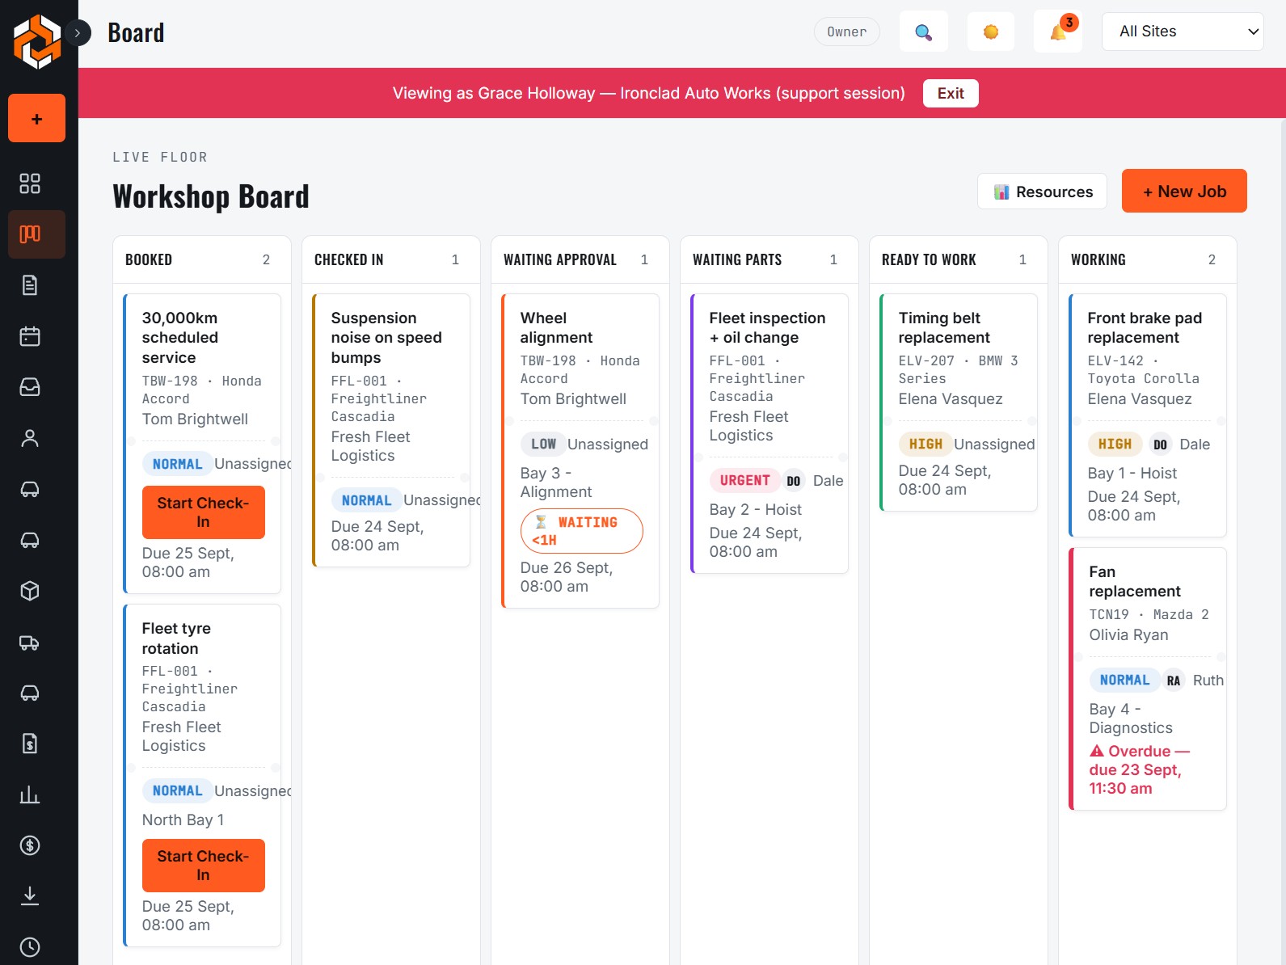Click the RA avatar next to Ruth
The image size is (1286, 965).
click(x=1174, y=681)
